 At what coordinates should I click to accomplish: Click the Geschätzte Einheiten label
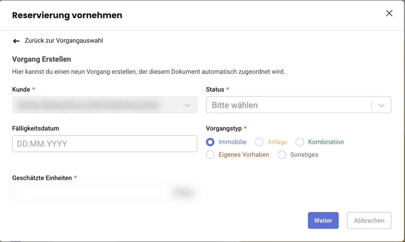(42, 178)
